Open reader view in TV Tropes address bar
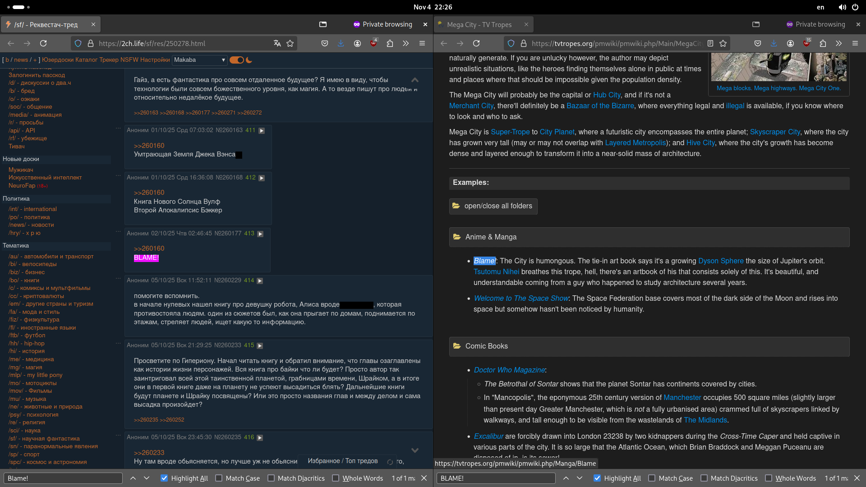866x487 pixels. coord(710,43)
